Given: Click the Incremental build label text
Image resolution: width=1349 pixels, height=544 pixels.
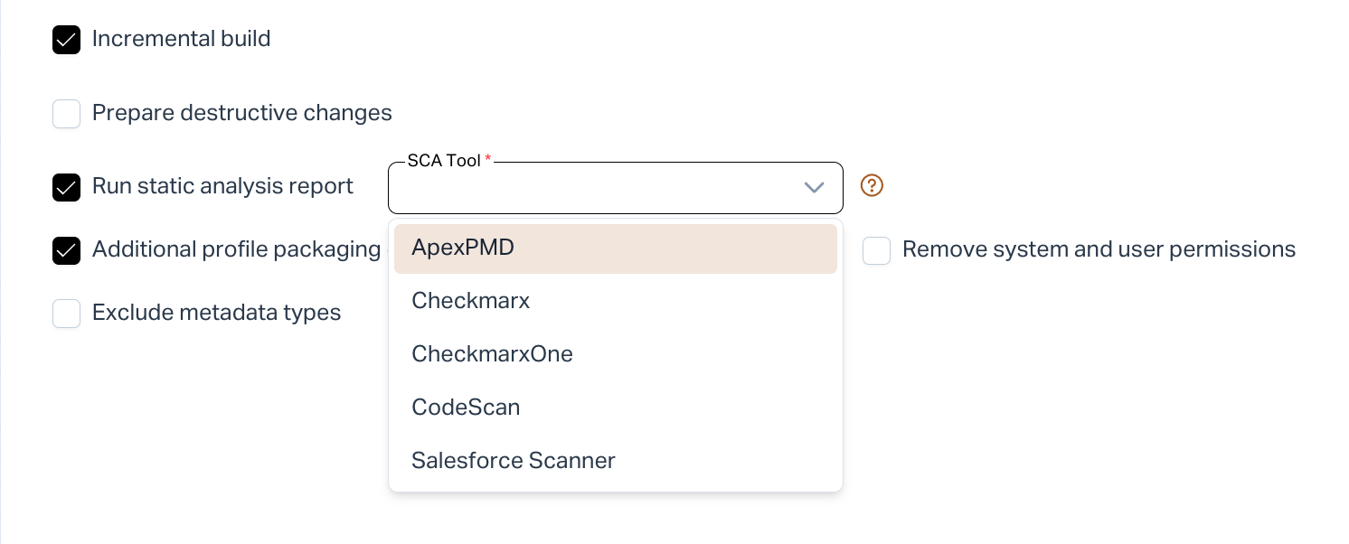Looking at the screenshot, I should pos(181,40).
